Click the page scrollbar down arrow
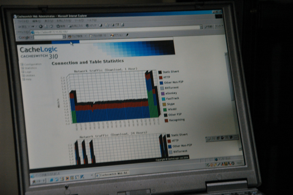 [240, 149]
